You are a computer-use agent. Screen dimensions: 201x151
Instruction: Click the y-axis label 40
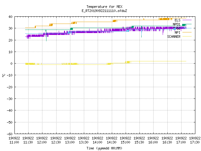click(x=10, y=17)
